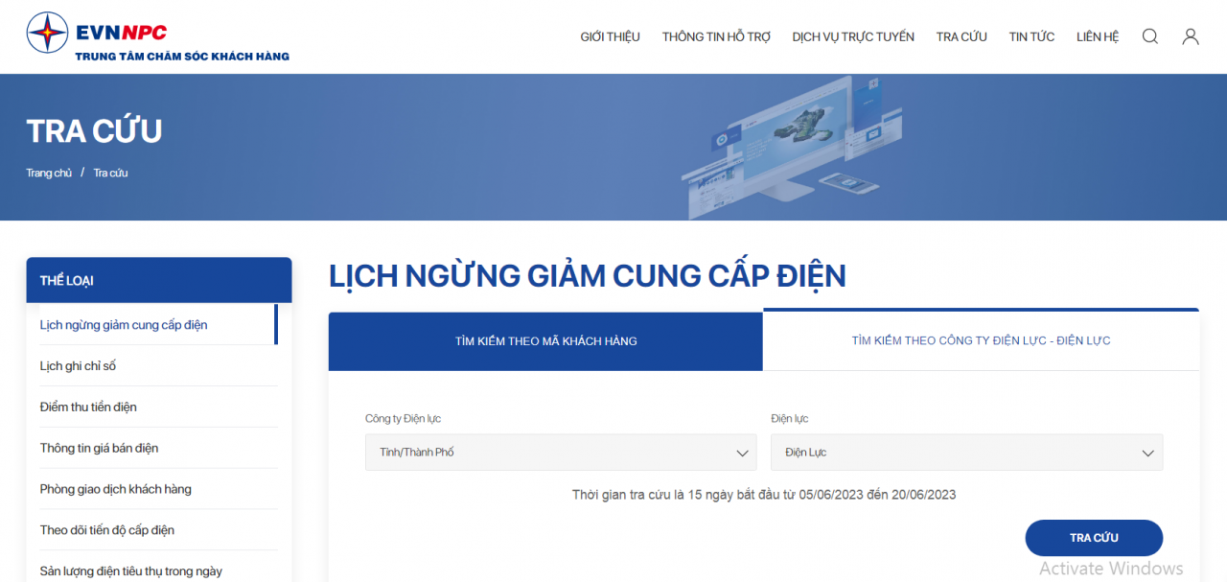The height and width of the screenshot is (582, 1227).
Task: Click the user account icon
Action: point(1191,35)
